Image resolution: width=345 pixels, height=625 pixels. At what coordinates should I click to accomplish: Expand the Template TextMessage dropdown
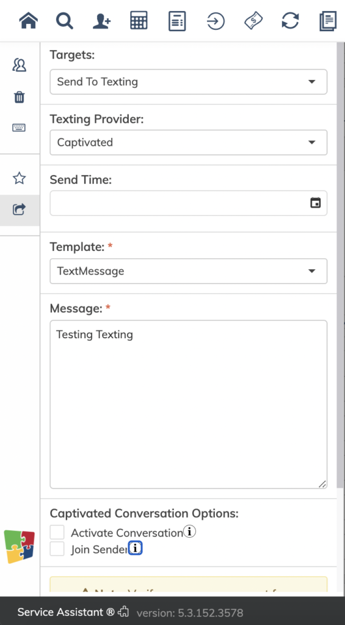click(188, 271)
